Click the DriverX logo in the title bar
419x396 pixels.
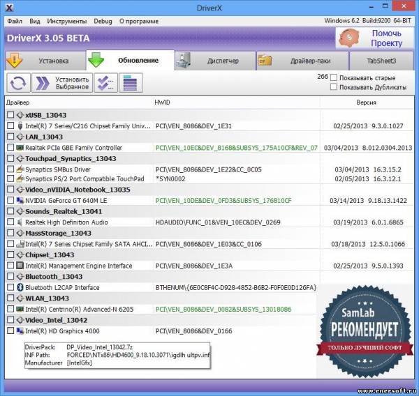pos(9,8)
